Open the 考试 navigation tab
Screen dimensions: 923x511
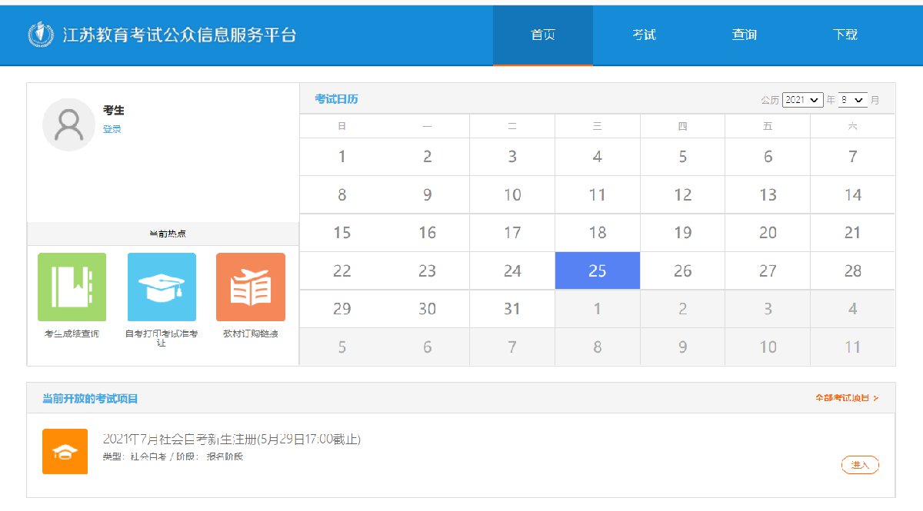pos(644,35)
